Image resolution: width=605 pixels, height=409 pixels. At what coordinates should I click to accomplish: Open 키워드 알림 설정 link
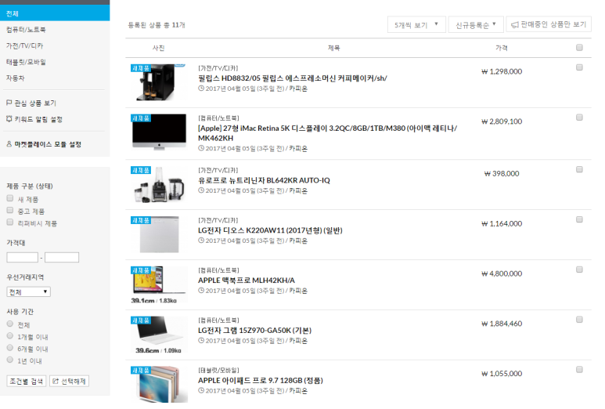(38, 119)
